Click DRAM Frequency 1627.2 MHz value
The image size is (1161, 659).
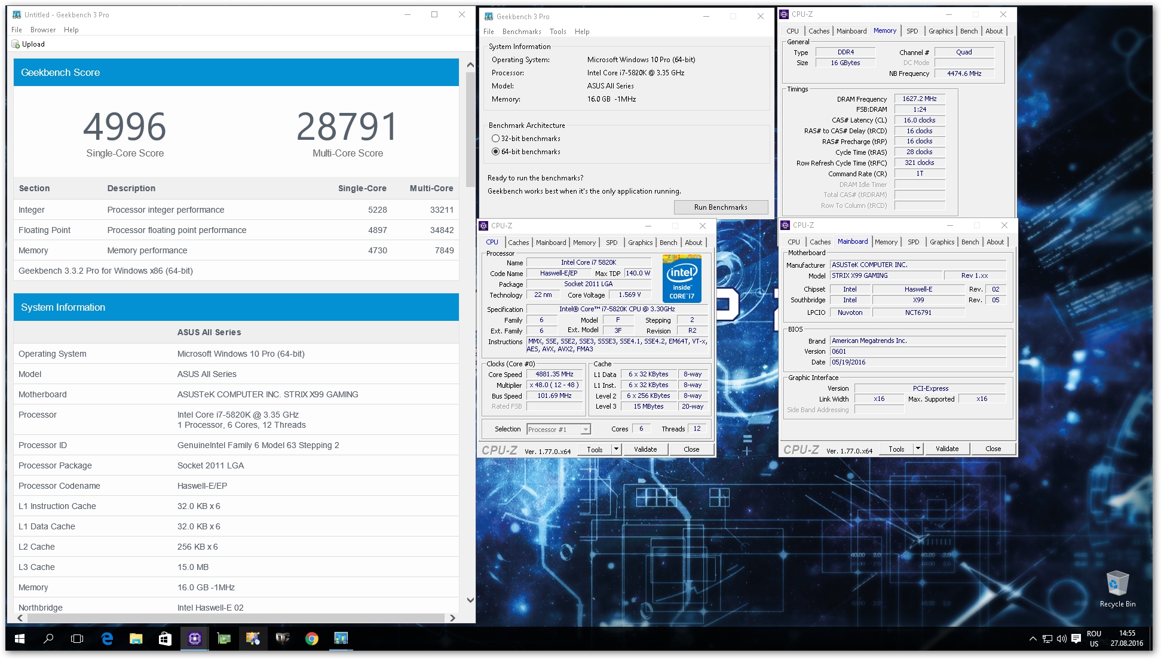coord(919,99)
